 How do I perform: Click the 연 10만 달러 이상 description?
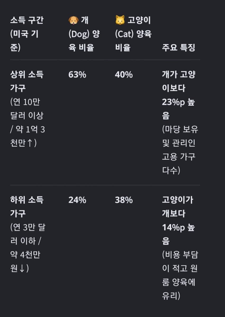(26, 109)
